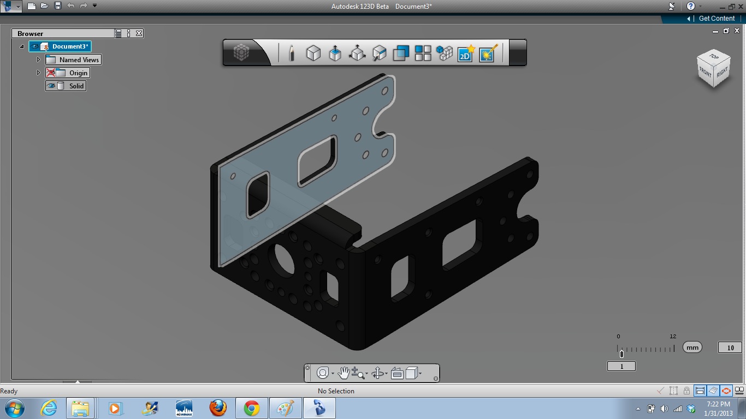Viewport: 746px width, 419px height.
Task: Click the value field showing 10
Action: (x=730, y=348)
